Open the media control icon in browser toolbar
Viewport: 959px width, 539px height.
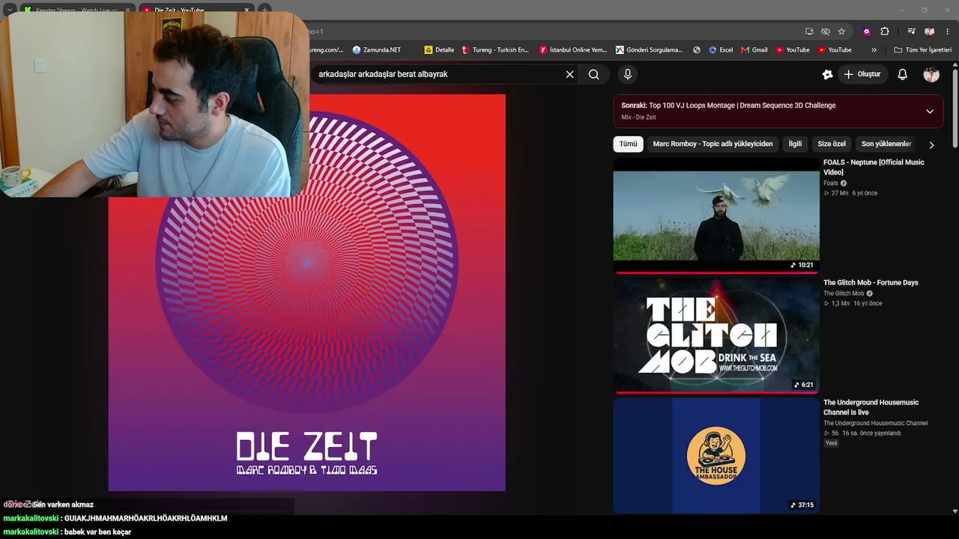(x=911, y=31)
